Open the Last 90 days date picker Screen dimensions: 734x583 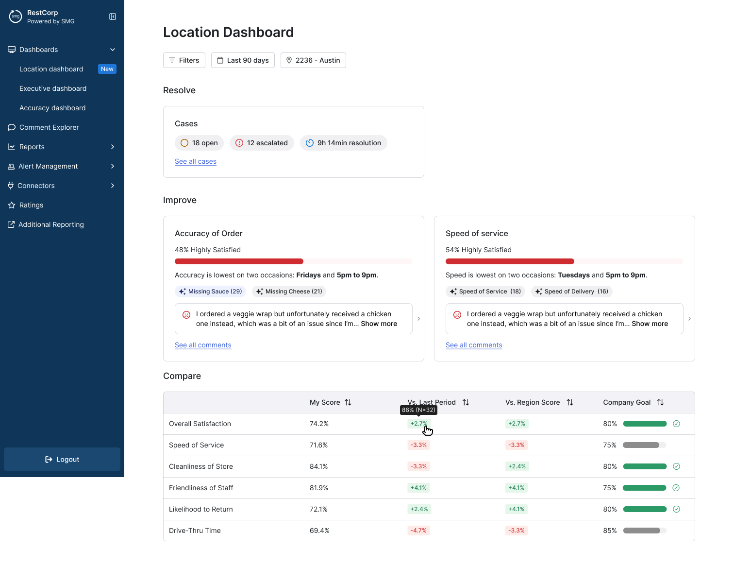pos(243,60)
